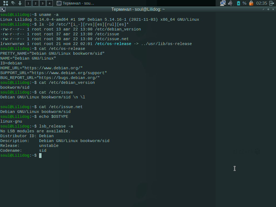
Task: Click the 'lsb_release -a' command line
Action: 37,126
